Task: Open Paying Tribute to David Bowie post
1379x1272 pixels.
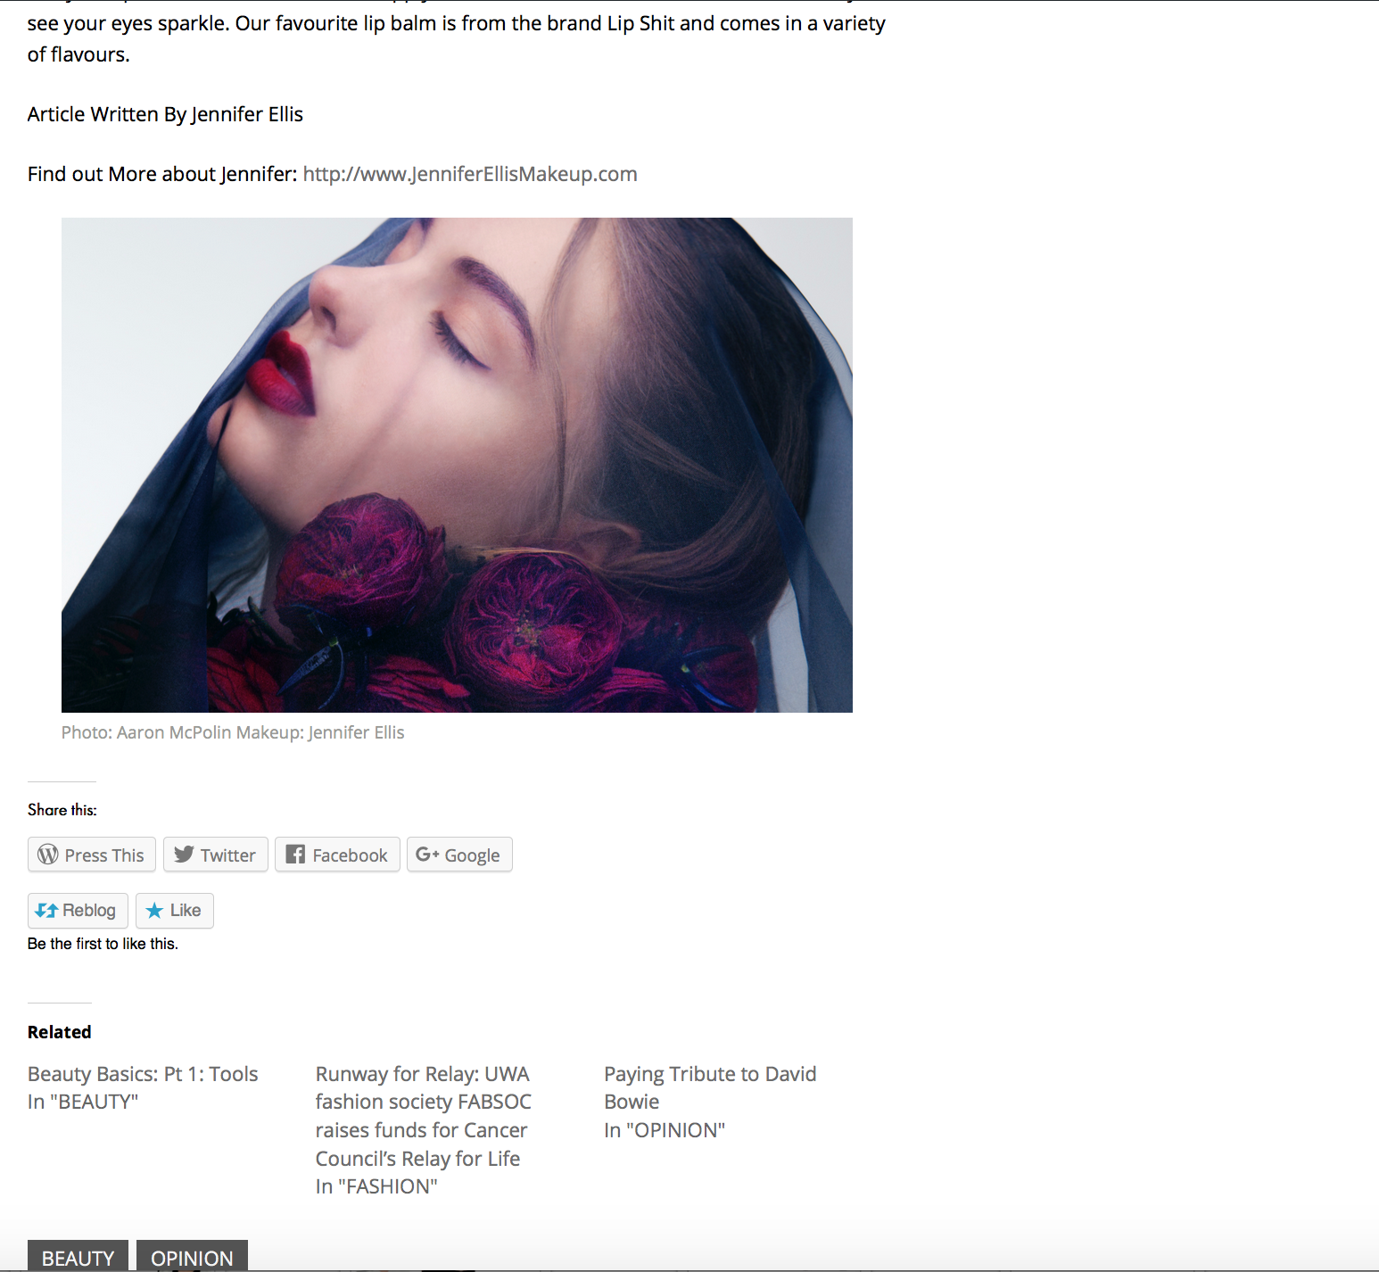Action: pyautogui.click(x=710, y=1087)
